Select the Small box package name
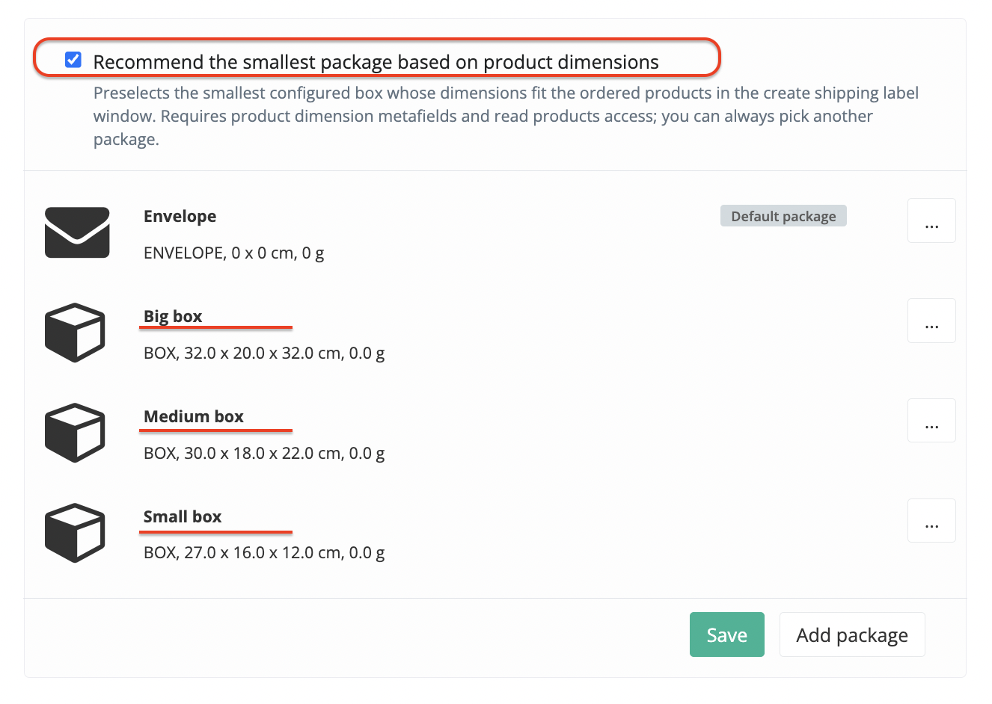992x704 pixels. (x=183, y=516)
